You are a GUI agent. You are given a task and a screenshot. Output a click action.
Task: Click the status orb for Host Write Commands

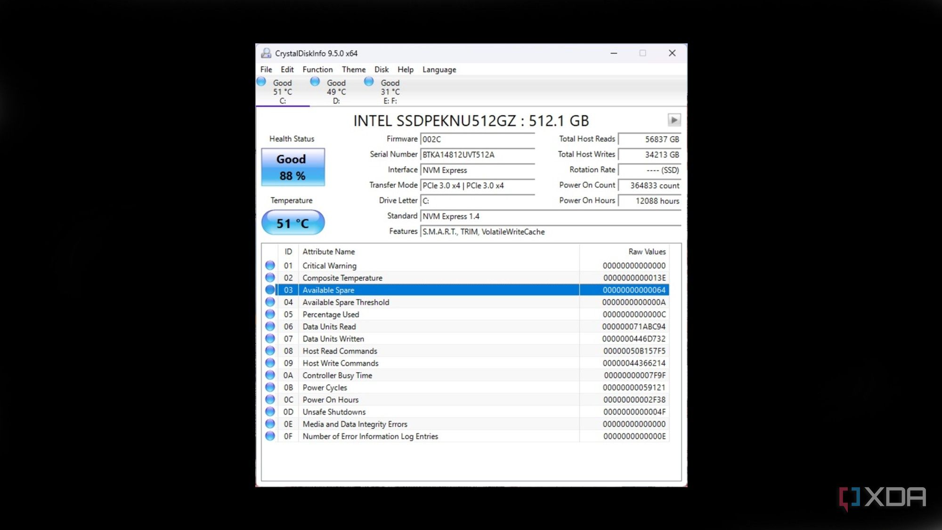tap(270, 363)
